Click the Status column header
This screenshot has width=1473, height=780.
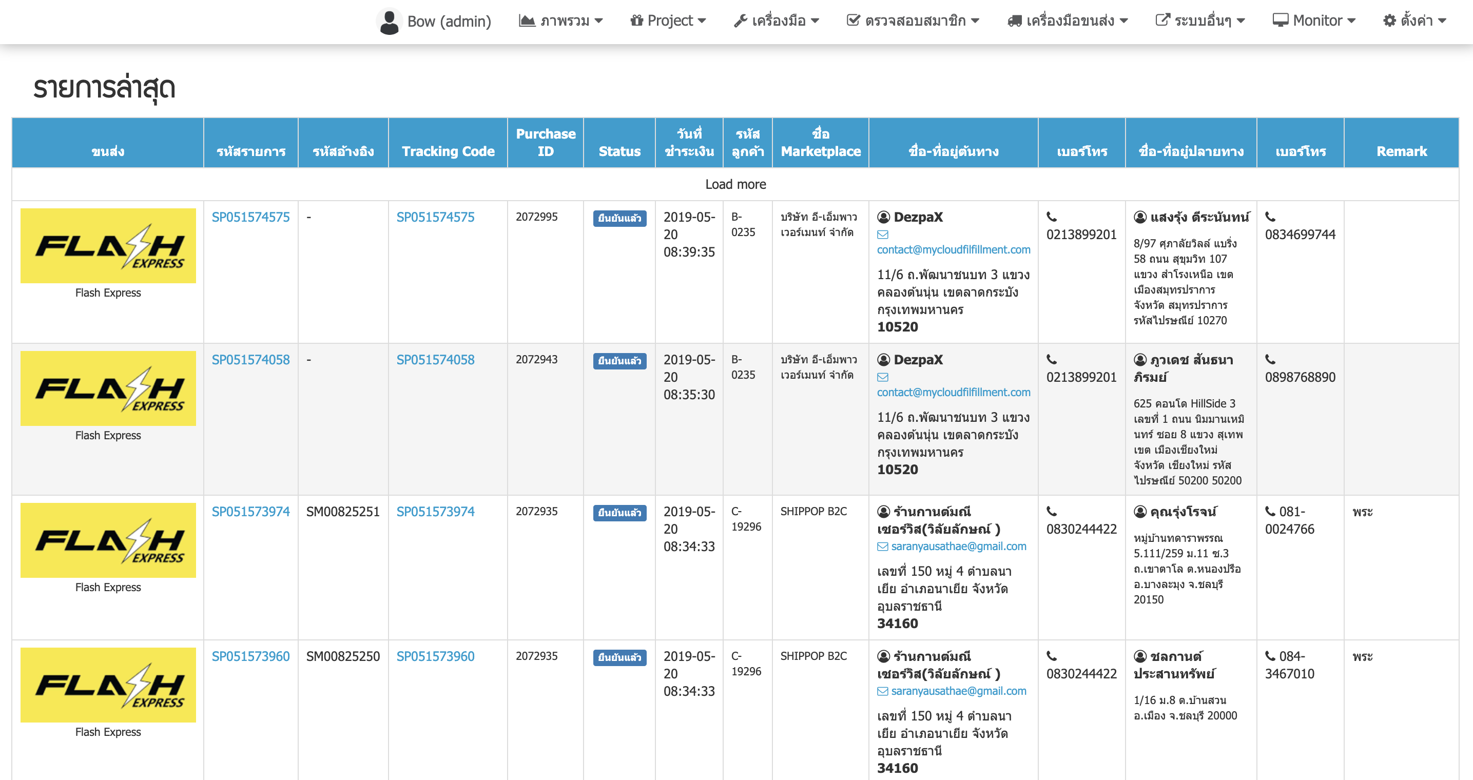click(619, 151)
